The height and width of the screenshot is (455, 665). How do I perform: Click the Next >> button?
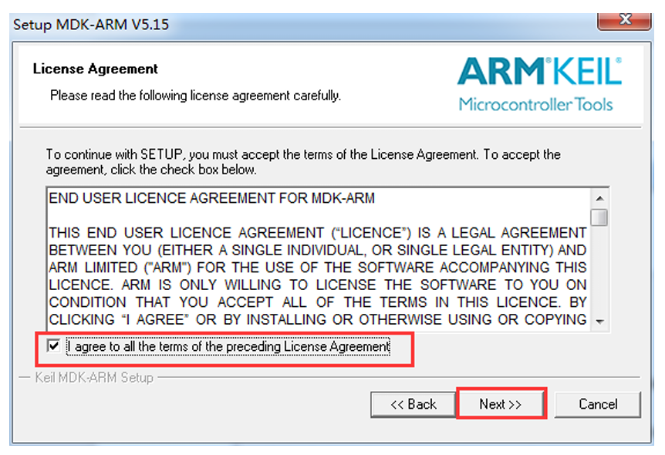tap(501, 404)
